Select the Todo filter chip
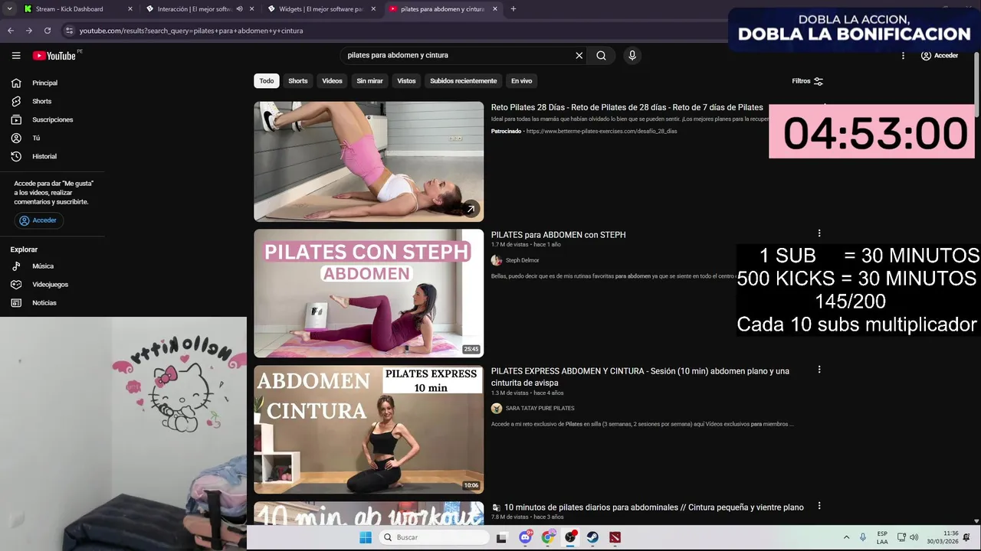This screenshot has height=551, width=981. pos(267,81)
